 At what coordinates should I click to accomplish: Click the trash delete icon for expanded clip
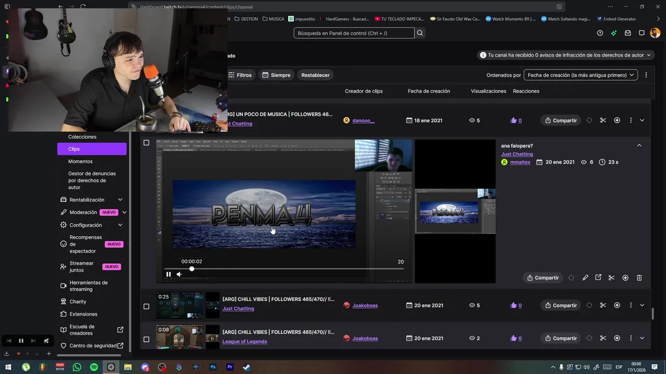[639, 278]
